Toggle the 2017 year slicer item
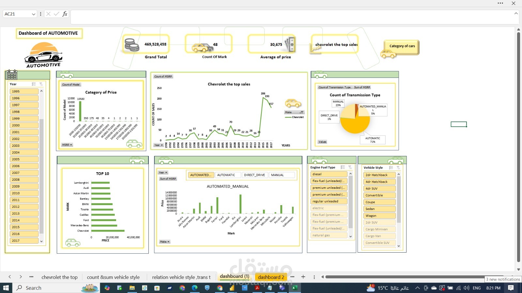The image size is (522, 293). pos(24,241)
